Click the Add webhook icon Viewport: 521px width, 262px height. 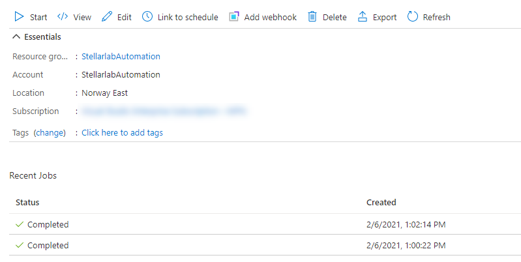point(234,16)
